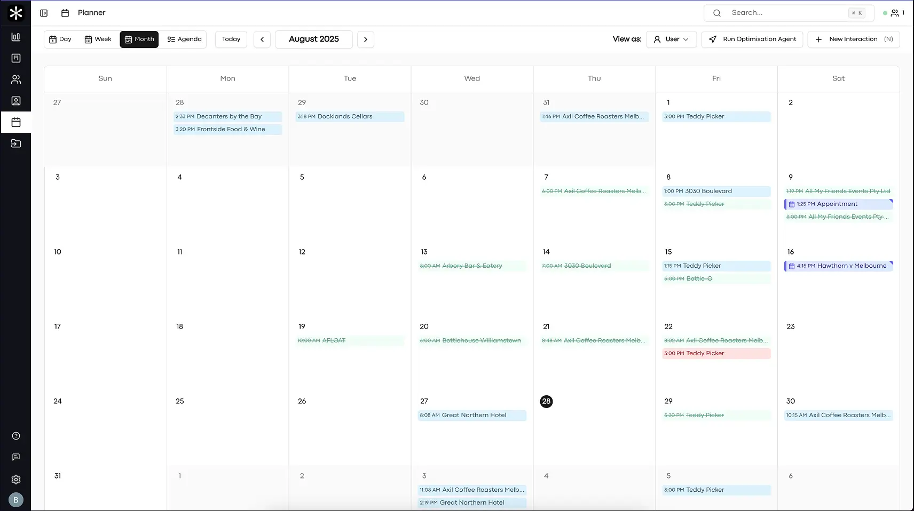Open the red Teddy Picker event on August 22
Screen dimensions: 914x511
716,353
